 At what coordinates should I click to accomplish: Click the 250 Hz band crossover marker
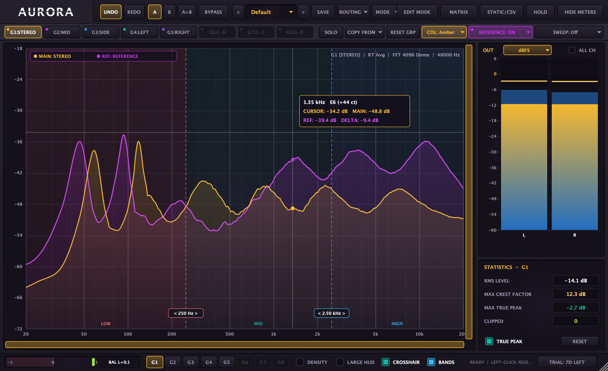click(186, 313)
